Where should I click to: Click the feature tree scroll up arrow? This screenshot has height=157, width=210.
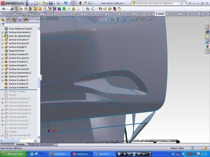click(39, 28)
